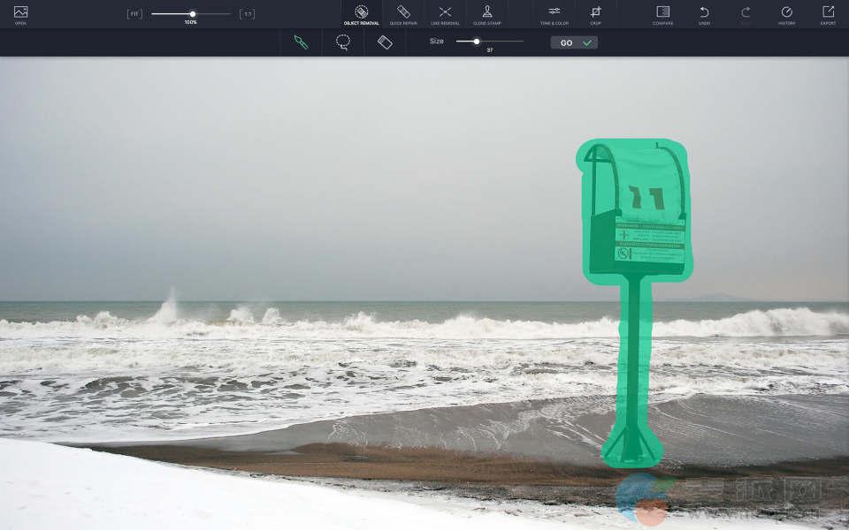Screen dimensions: 849x530
Task: Select the Object Removal tool
Action: (361, 13)
